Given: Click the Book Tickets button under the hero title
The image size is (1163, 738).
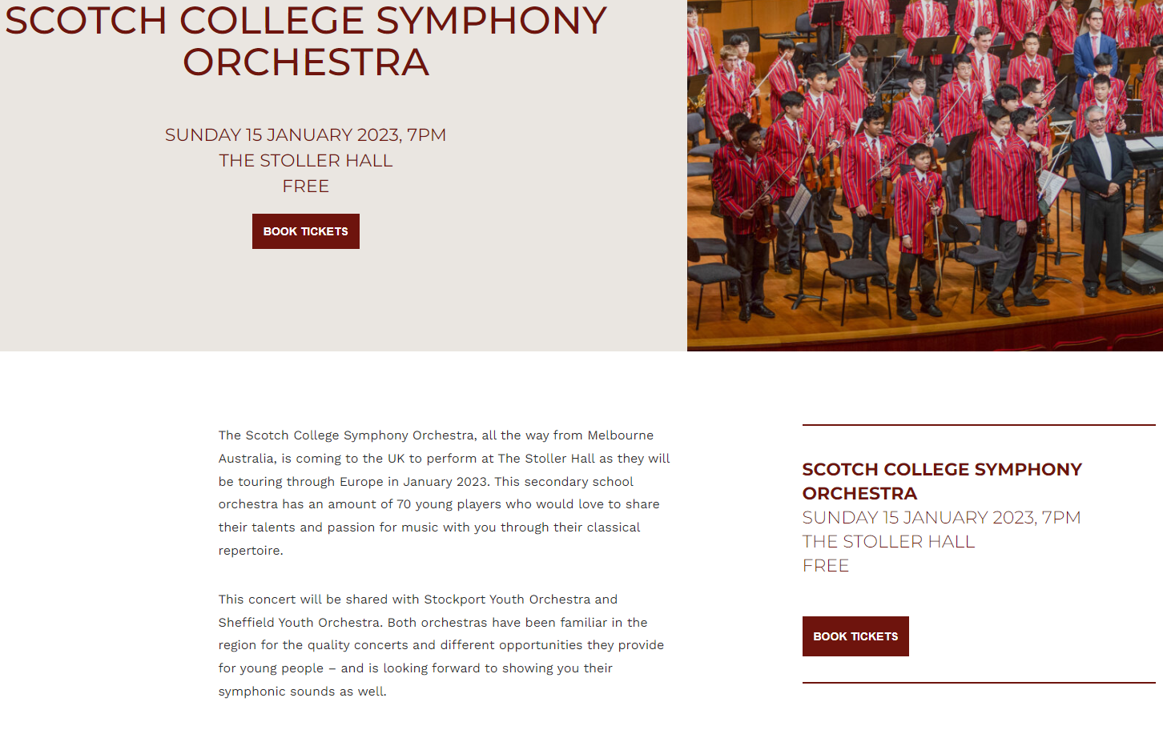Looking at the screenshot, I should (x=305, y=231).
